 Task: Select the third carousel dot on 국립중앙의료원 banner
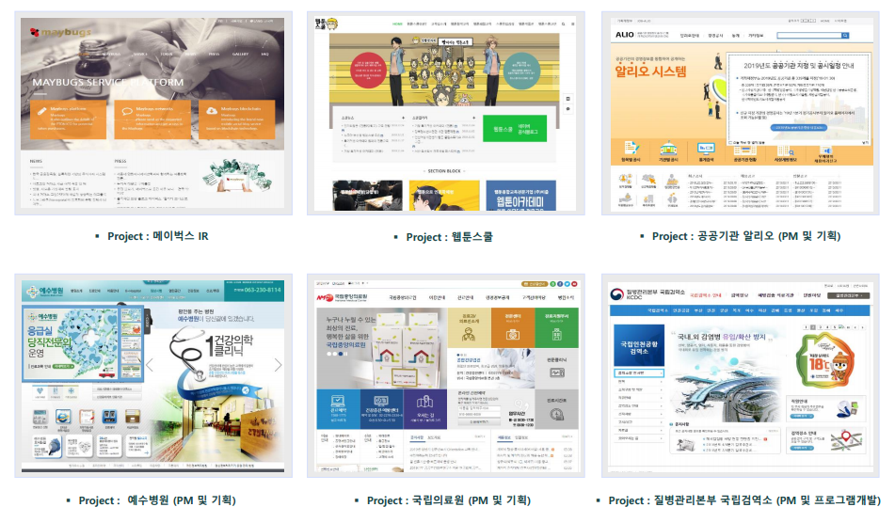coord(341,354)
